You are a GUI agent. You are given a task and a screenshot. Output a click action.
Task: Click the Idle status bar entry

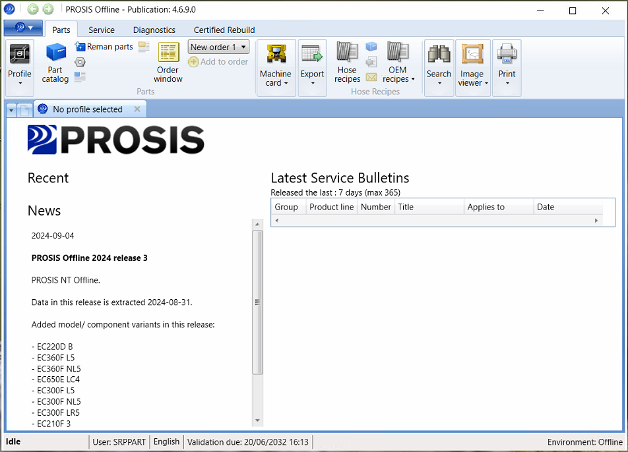coord(13,441)
